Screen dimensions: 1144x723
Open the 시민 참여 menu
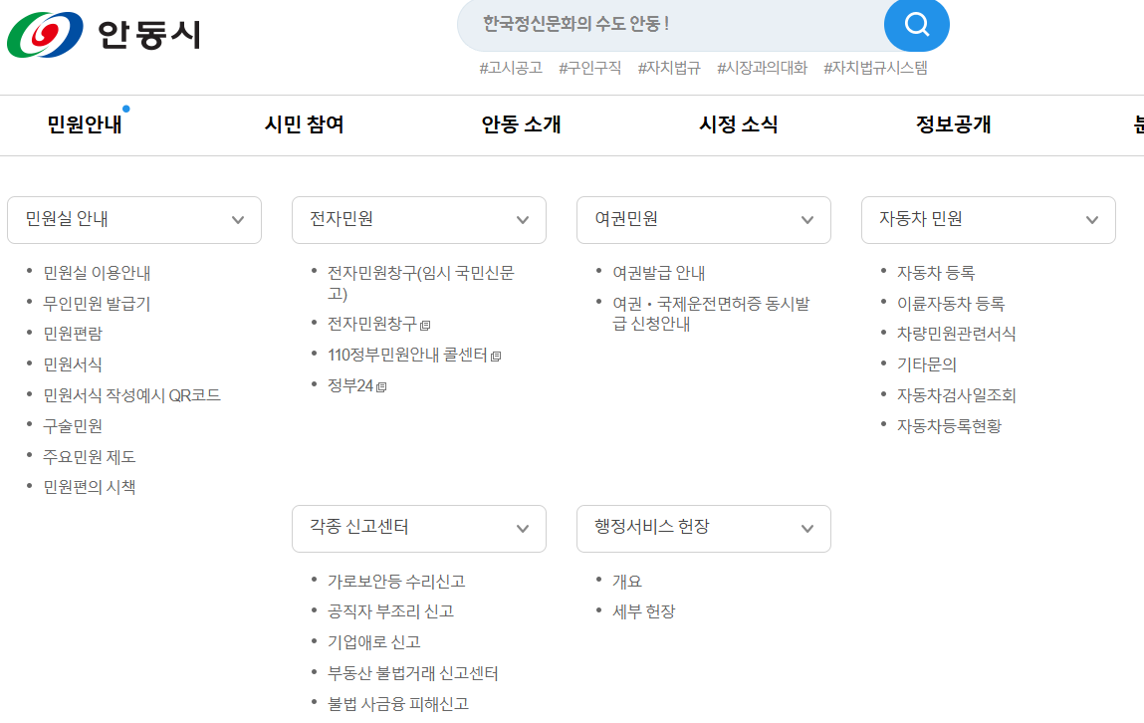[x=303, y=125]
